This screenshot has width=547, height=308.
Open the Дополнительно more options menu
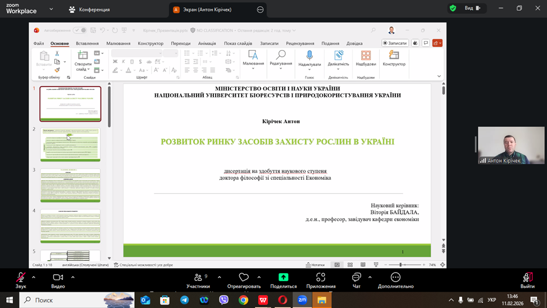[395, 278]
